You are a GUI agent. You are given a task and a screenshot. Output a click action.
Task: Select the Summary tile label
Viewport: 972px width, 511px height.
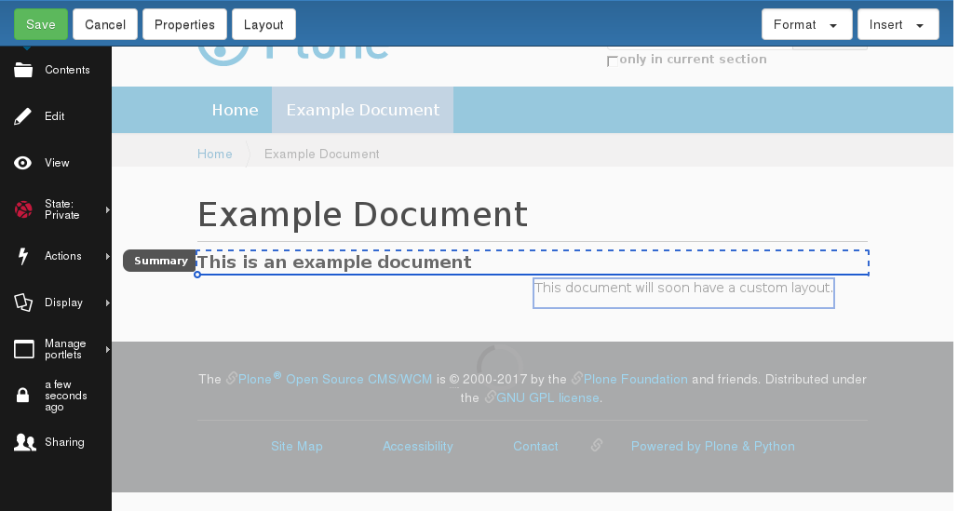(x=160, y=261)
